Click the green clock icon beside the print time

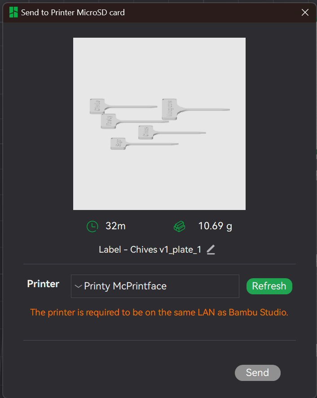click(92, 226)
